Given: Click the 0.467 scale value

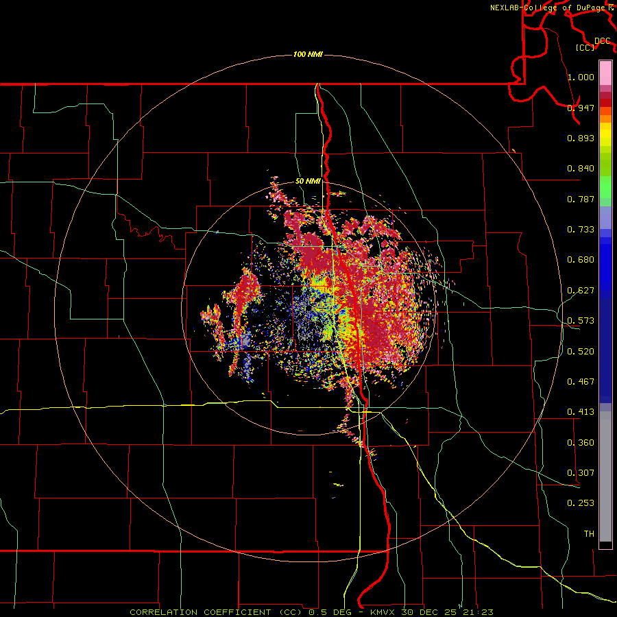Looking at the screenshot, I should [581, 382].
